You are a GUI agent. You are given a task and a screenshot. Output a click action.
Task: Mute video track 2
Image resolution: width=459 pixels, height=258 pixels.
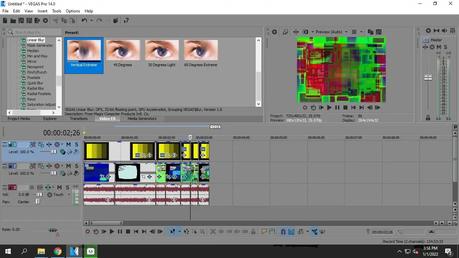click(68, 166)
